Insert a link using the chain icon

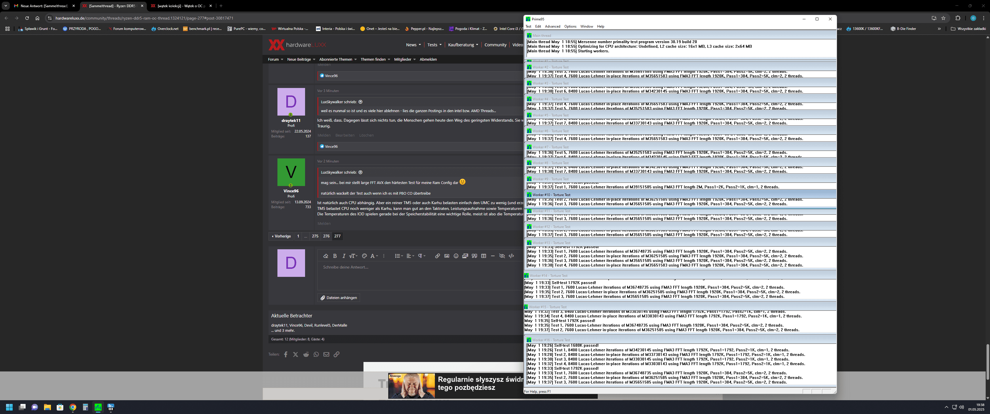tap(437, 256)
